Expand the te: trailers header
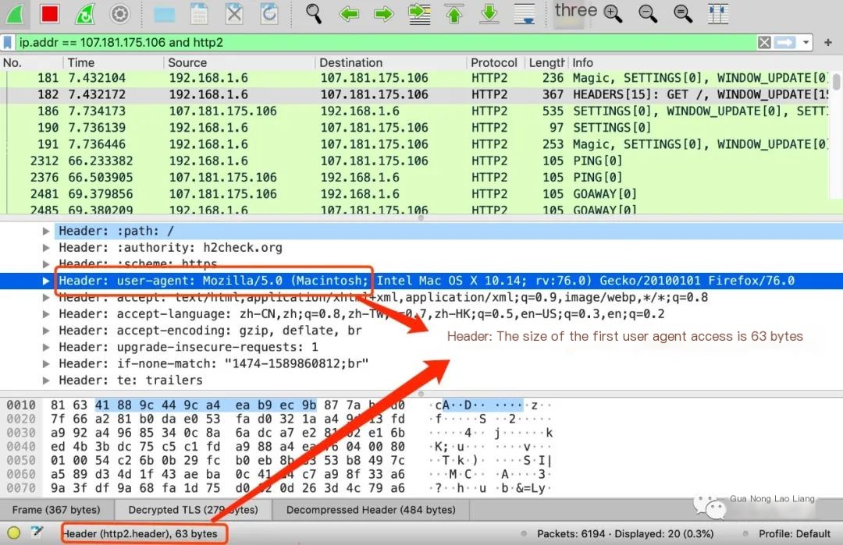Viewport: 843px width, 545px height. pyautogui.click(x=46, y=380)
